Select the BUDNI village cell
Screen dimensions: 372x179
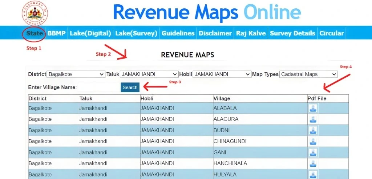coord(260,130)
